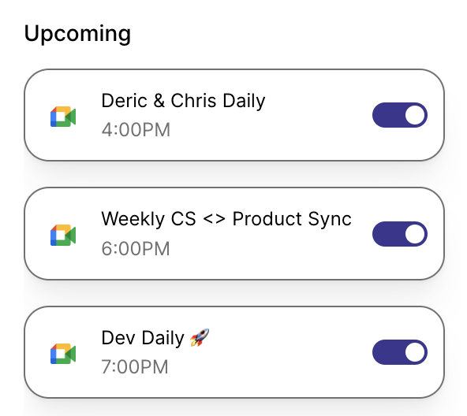
Task: Click Google Meet icon beside Deric & Chris Daily
Action: pyautogui.click(x=63, y=117)
